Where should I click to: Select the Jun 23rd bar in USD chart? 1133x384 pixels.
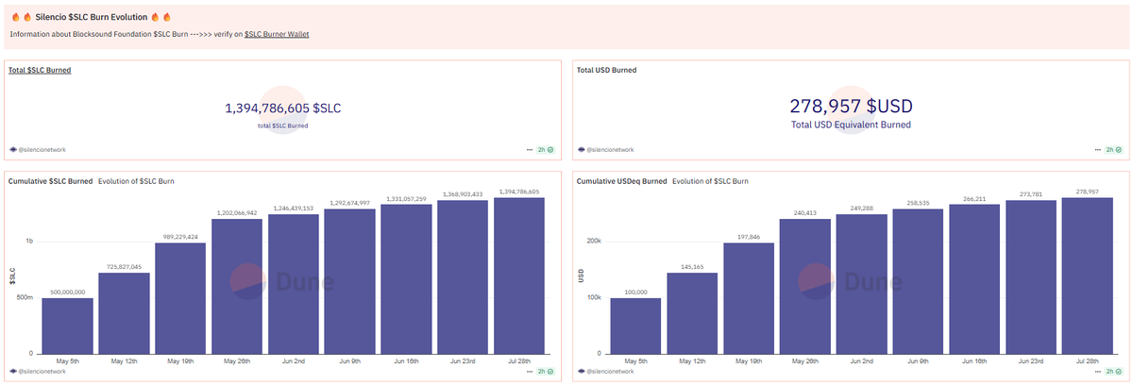pos(1031,277)
